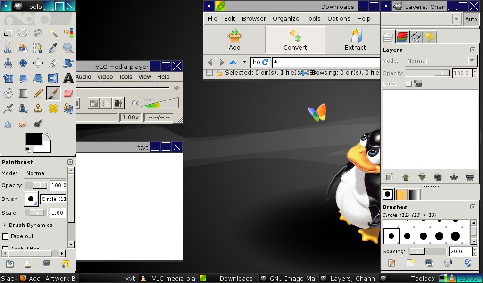
Task: Select the Bucket Fill tool
Action: pyautogui.click(x=8, y=93)
